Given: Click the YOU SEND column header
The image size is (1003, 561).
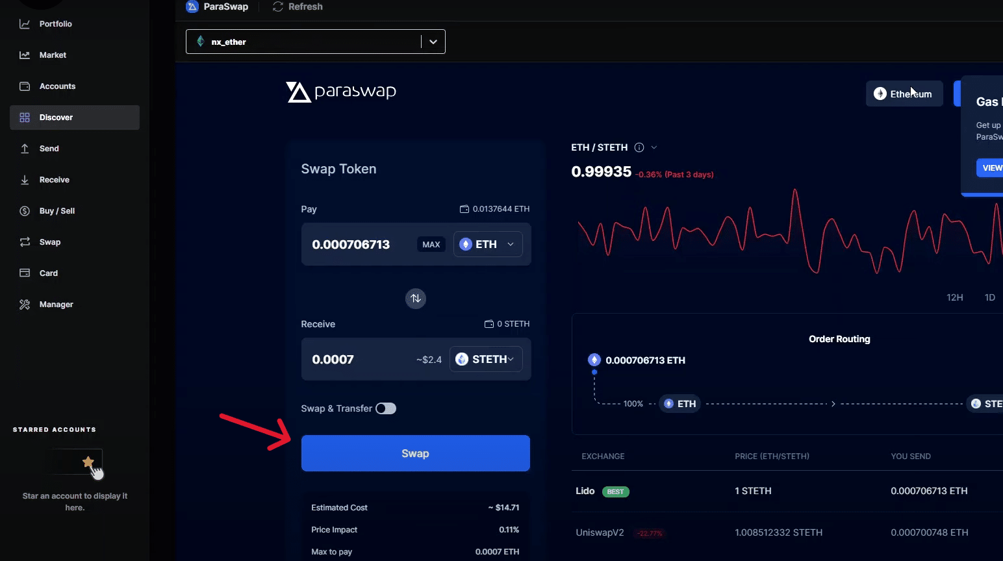Looking at the screenshot, I should [x=911, y=456].
